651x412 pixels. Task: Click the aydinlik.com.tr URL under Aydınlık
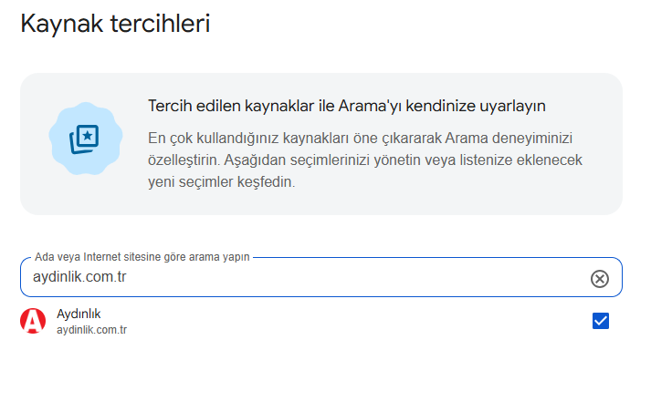tap(91, 330)
